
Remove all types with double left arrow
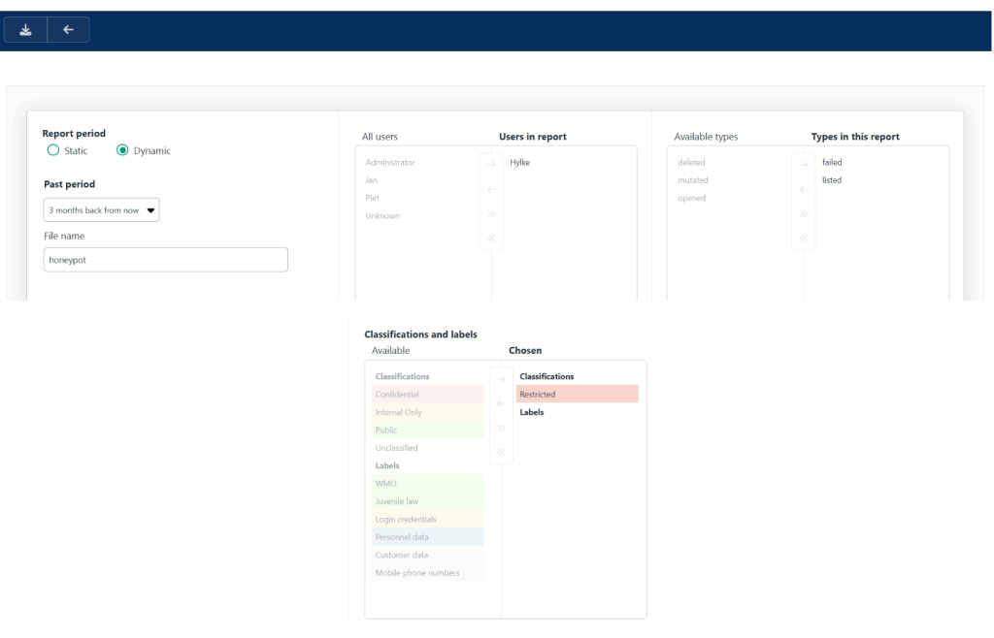point(804,238)
